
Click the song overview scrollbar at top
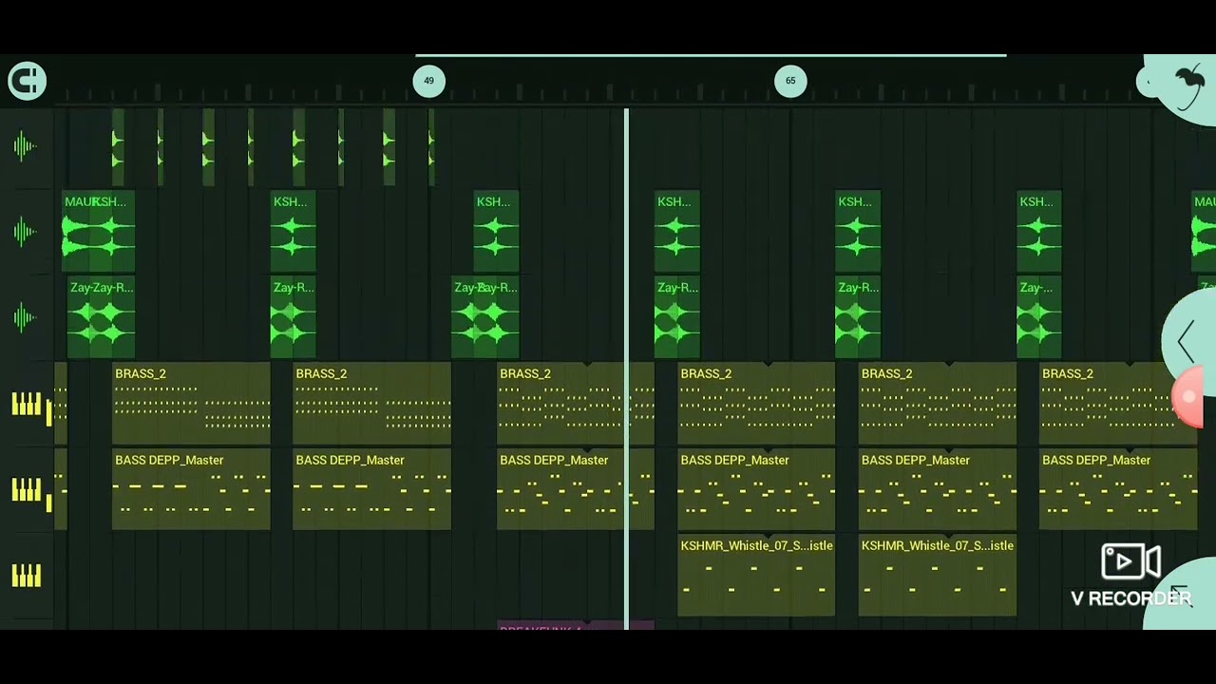[711, 56]
